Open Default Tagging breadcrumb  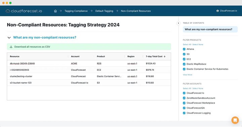104,11
